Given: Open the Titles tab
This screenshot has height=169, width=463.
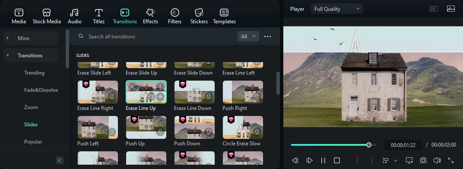Looking at the screenshot, I should point(98,16).
